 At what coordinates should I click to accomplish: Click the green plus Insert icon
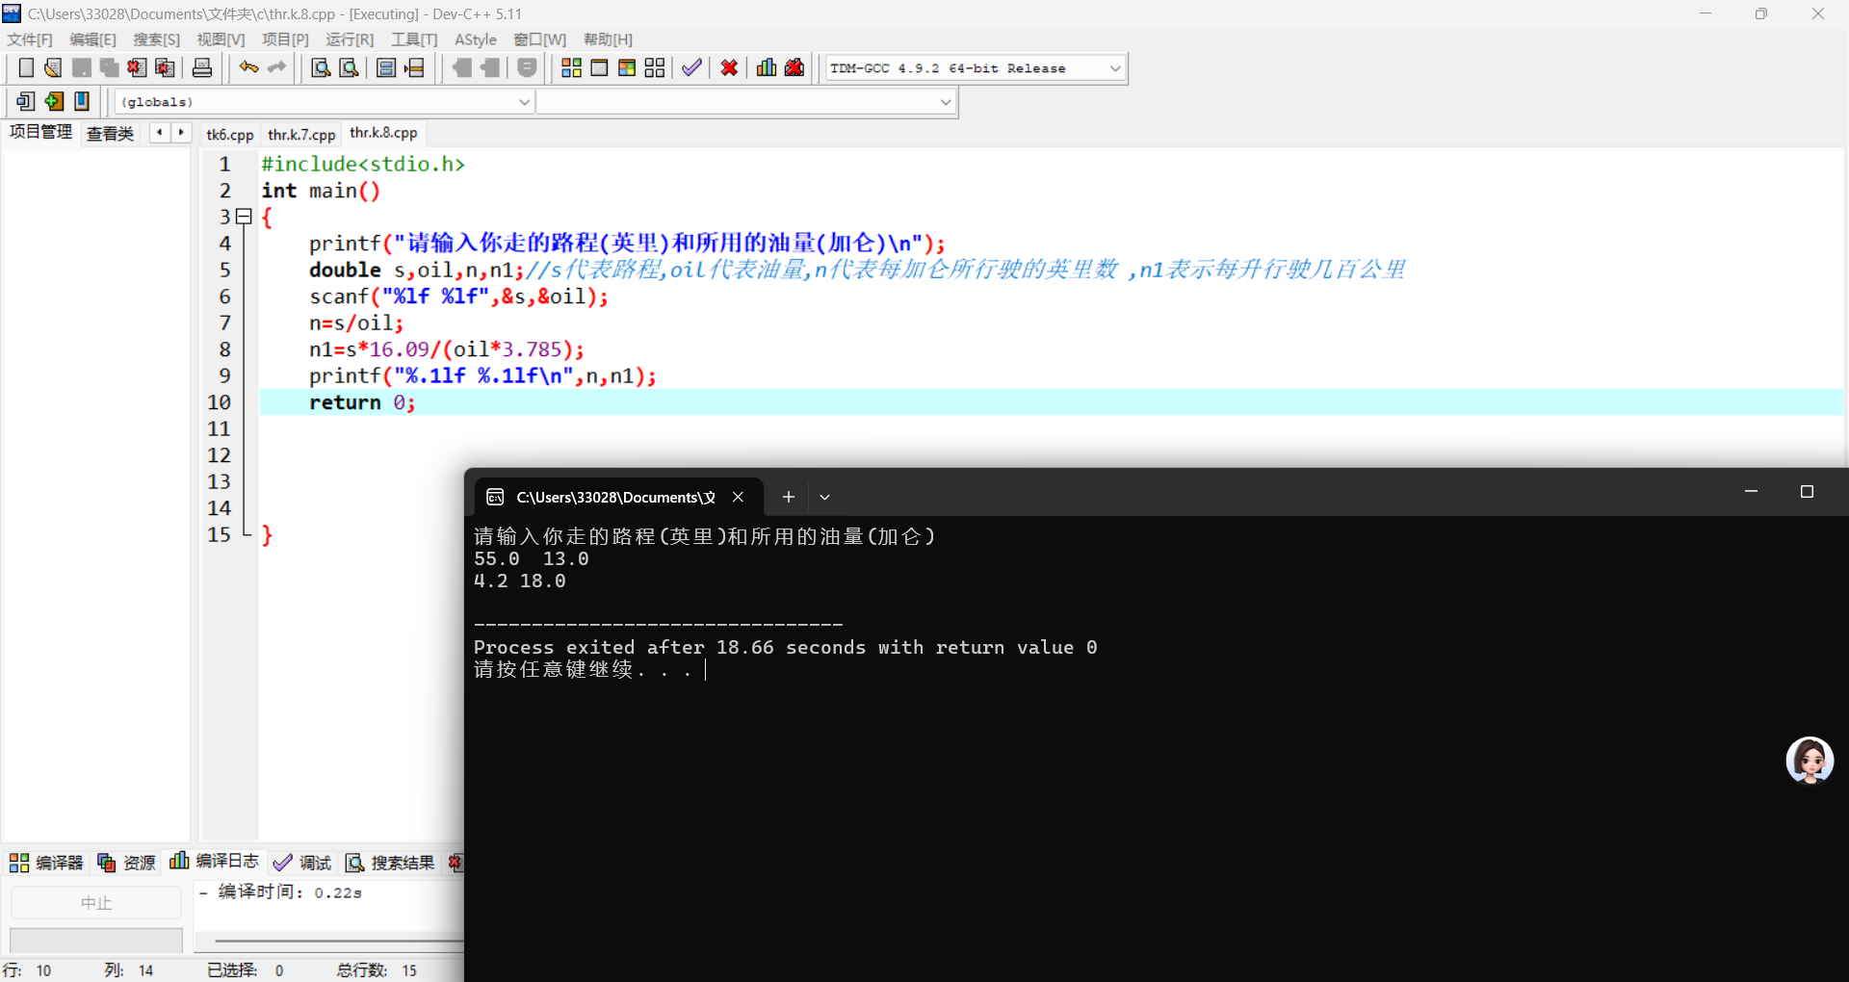54,101
